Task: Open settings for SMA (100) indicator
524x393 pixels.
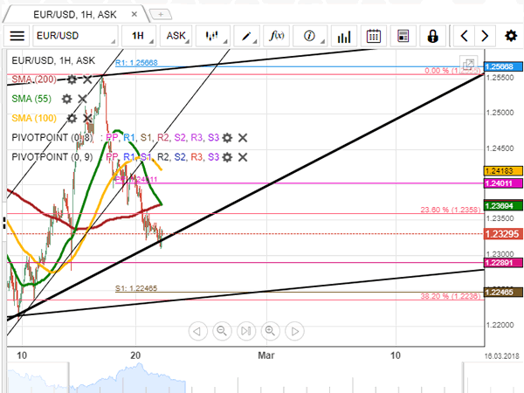Action: [72, 118]
